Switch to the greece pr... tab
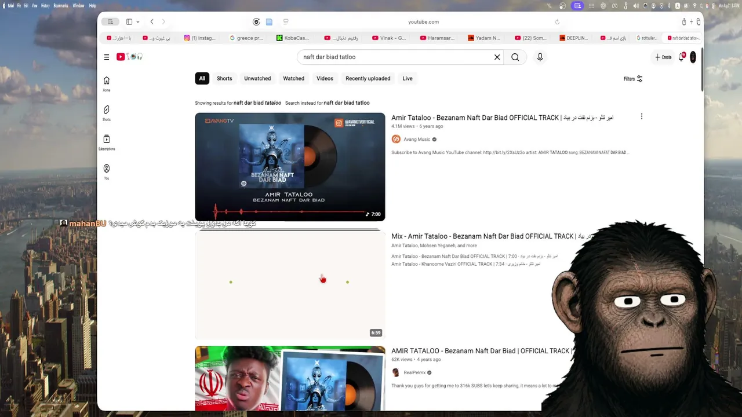This screenshot has width=742, height=417. [246, 38]
